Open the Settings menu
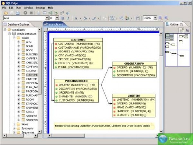 click(x=40, y=7)
